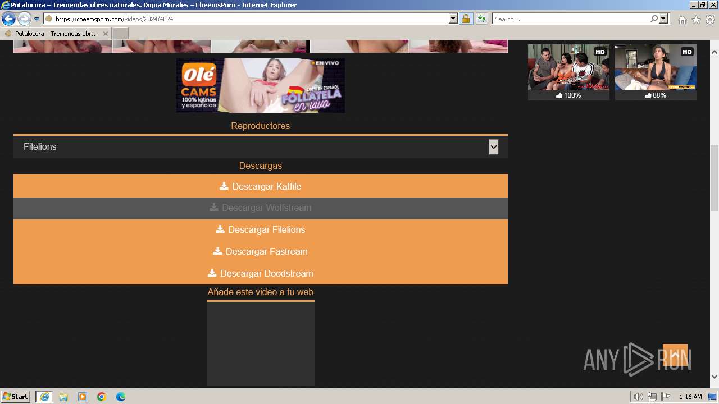
Task: Click the 1:16 AM system clock
Action: (x=690, y=397)
